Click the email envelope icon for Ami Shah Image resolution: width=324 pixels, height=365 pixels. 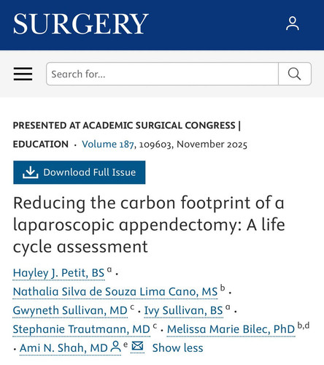(x=137, y=346)
